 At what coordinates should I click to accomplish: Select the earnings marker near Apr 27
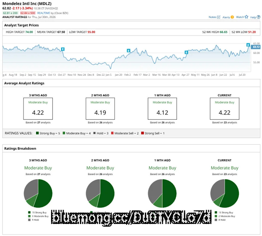point(186,52)
